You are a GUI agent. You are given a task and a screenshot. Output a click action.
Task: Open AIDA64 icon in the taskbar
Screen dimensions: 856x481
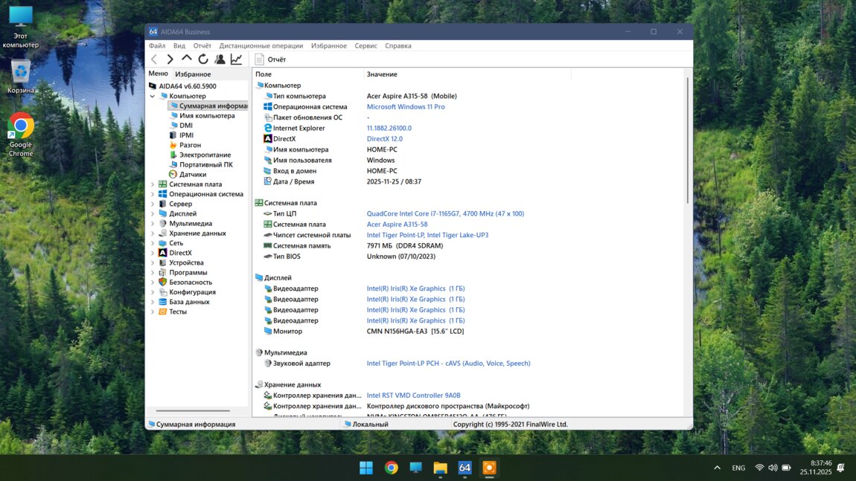click(x=464, y=468)
